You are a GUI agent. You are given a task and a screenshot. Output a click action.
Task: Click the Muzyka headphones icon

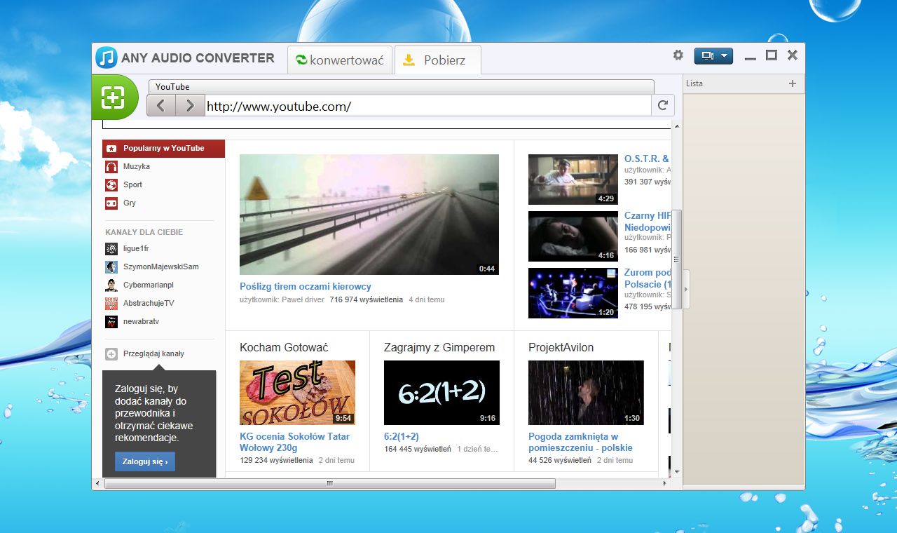tap(111, 167)
